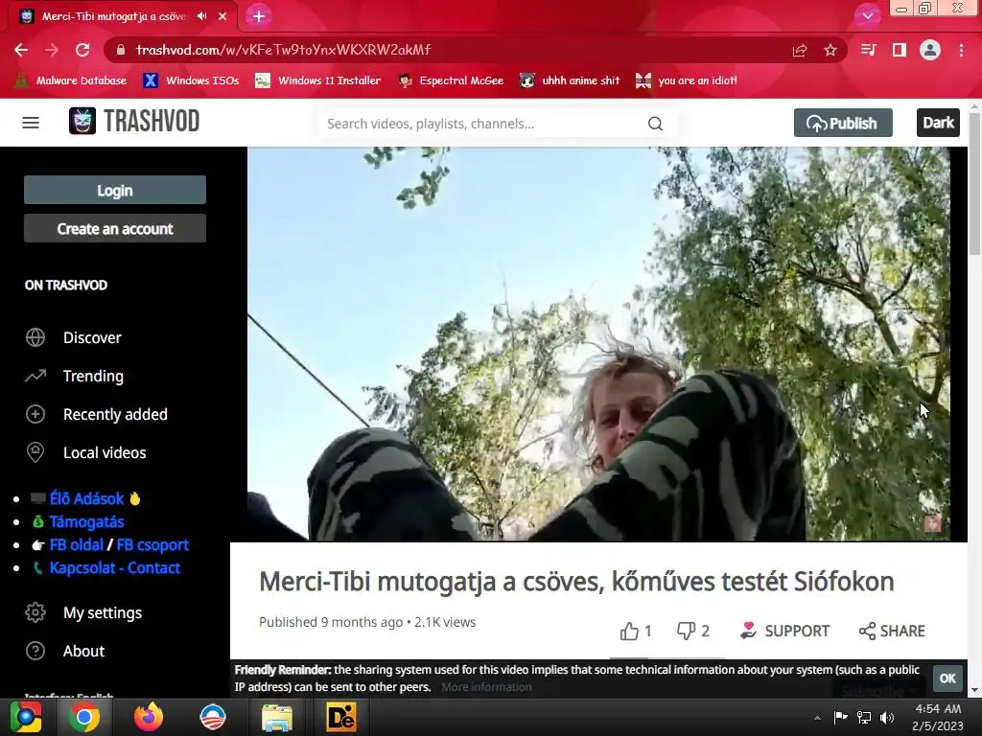982x736 pixels.
Task: Open the media control icon in the toolbar
Action: tap(869, 50)
